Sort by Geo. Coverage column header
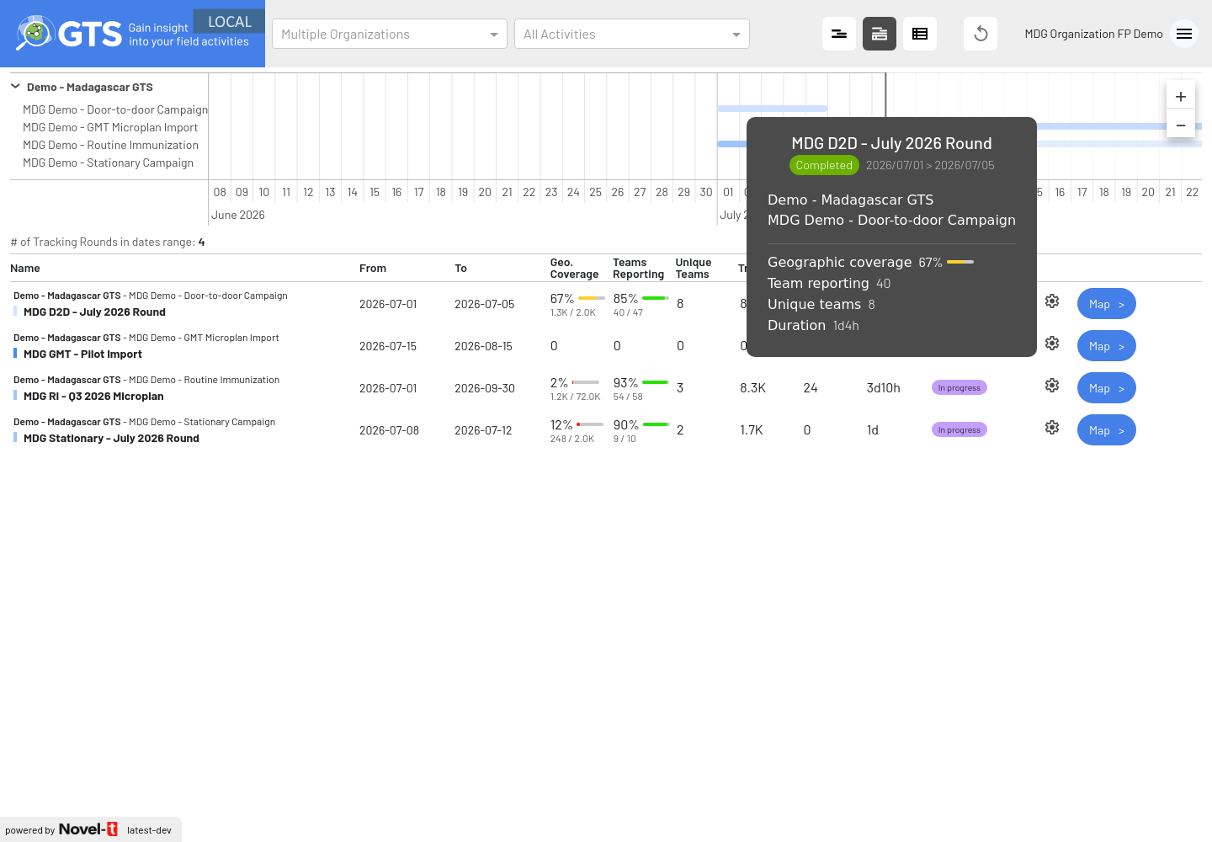 click(574, 269)
